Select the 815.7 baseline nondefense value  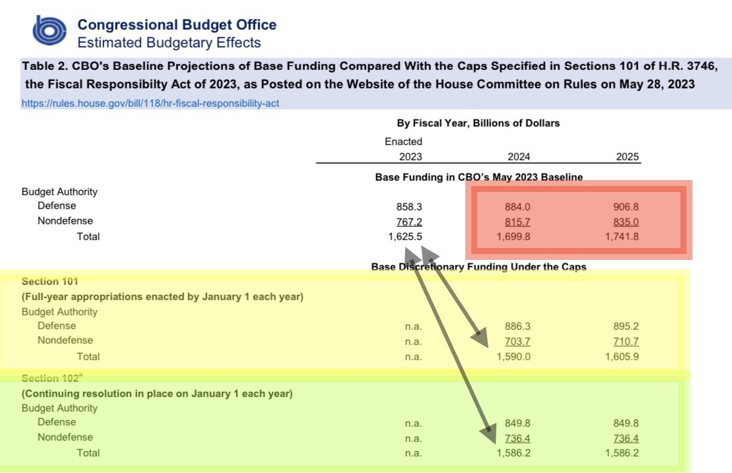click(517, 222)
